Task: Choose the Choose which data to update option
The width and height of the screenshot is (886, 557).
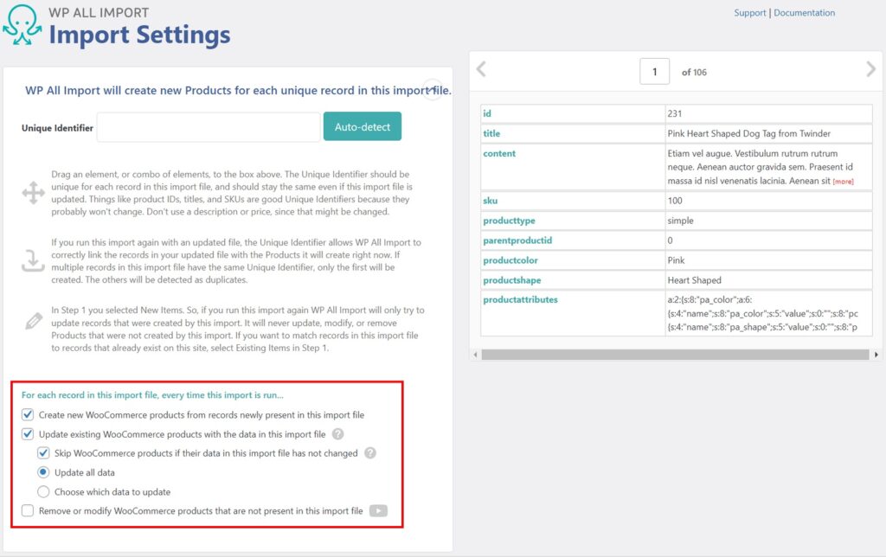Action: click(43, 491)
